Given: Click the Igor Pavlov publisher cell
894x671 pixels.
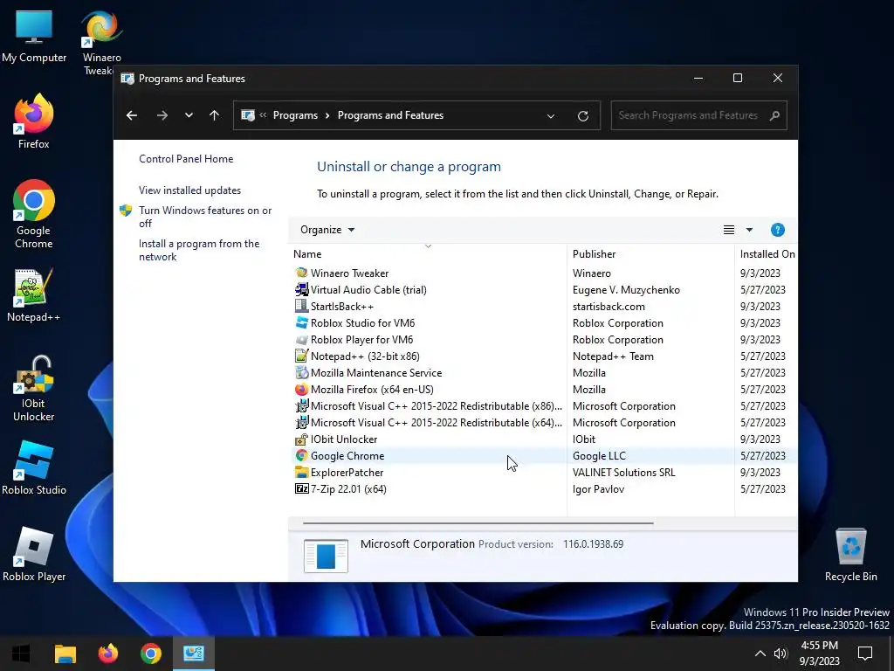Looking at the screenshot, I should click(x=598, y=489).
